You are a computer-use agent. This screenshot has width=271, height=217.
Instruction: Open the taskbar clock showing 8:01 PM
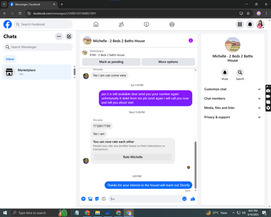tap(253, 213)
